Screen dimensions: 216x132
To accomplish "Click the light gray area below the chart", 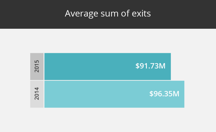I will [108, 120].
